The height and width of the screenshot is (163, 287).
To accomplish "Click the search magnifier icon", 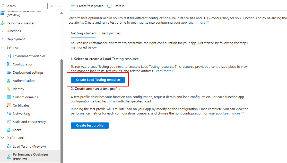I will click(3, 6).
